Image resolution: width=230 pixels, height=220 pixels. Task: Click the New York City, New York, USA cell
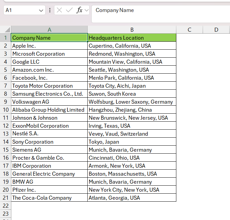tap(132, 190)
